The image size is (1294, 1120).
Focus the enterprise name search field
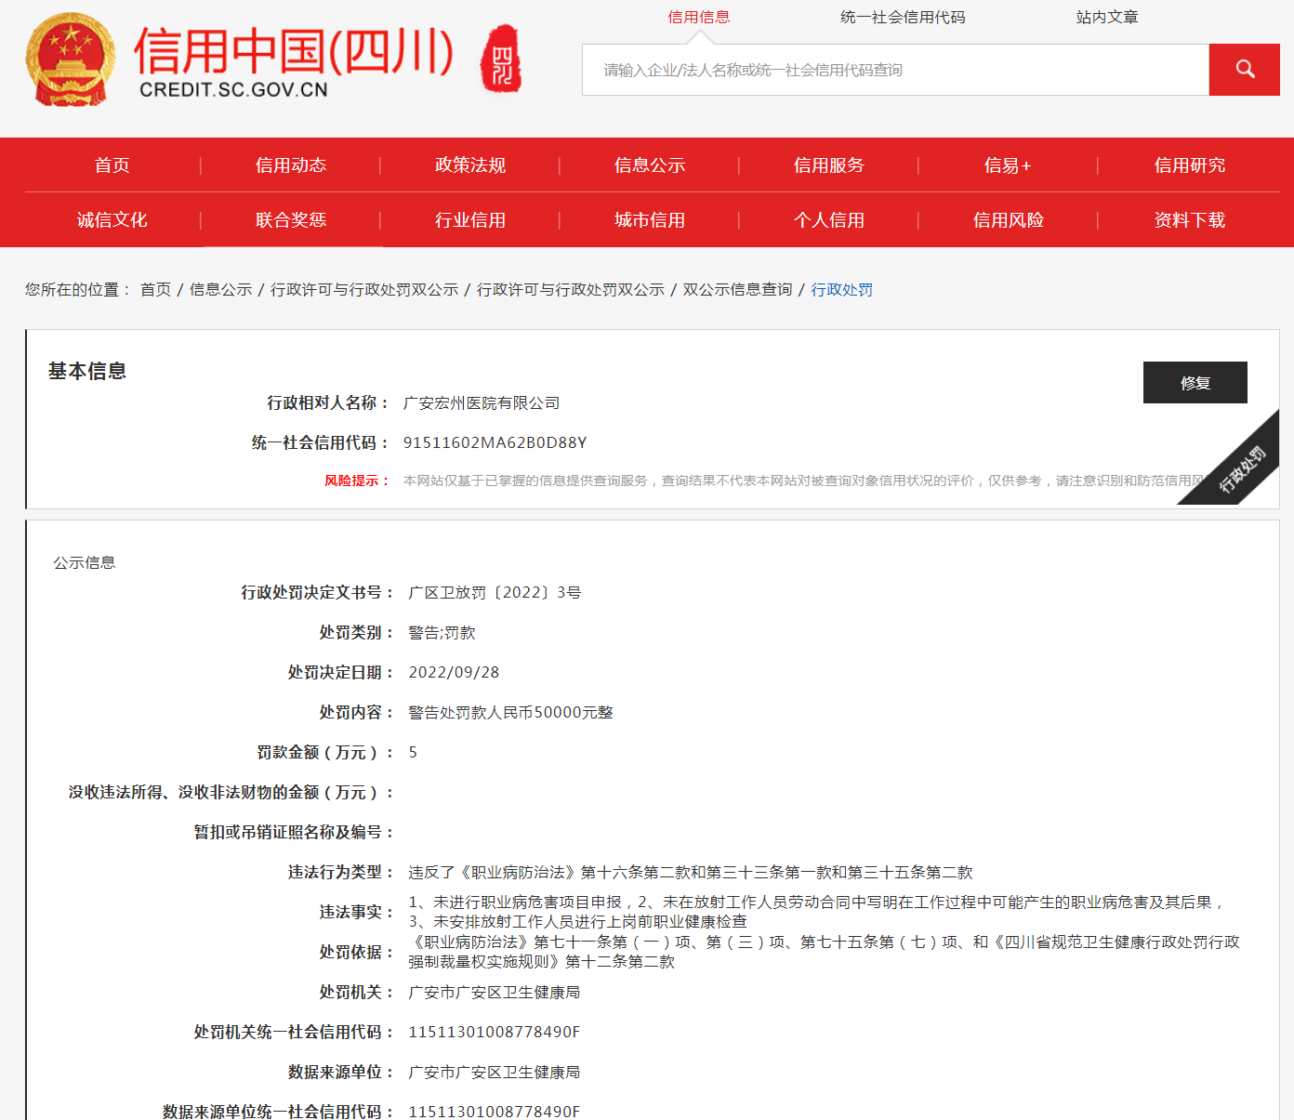pyautogui.click(x=895, y=70)
